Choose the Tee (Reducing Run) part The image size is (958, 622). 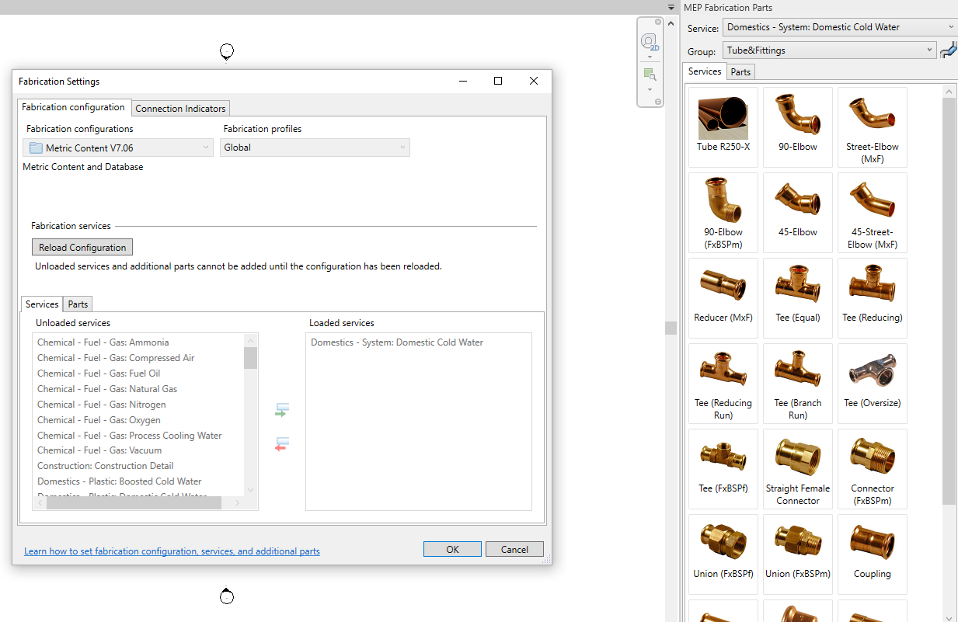[723, 383]
